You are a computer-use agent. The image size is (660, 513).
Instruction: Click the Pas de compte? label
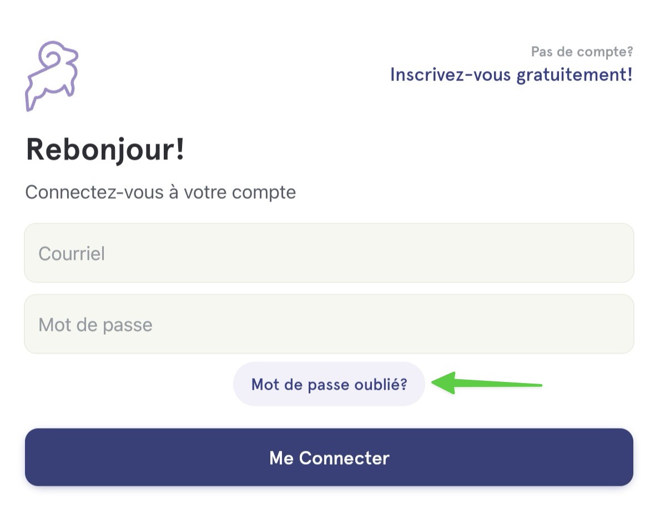pos(582,52)
